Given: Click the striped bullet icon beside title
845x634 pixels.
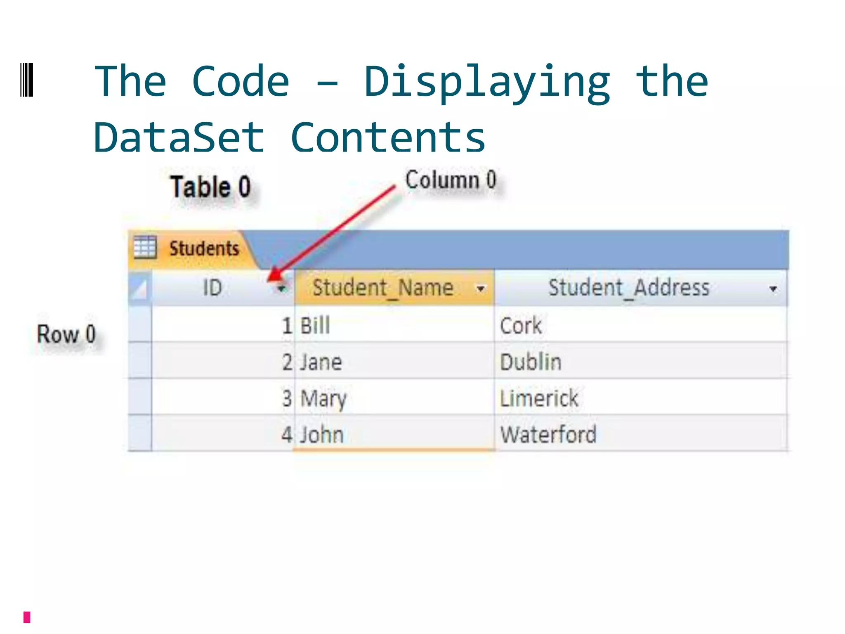Looking at the screenshot, I should (27, 80).
